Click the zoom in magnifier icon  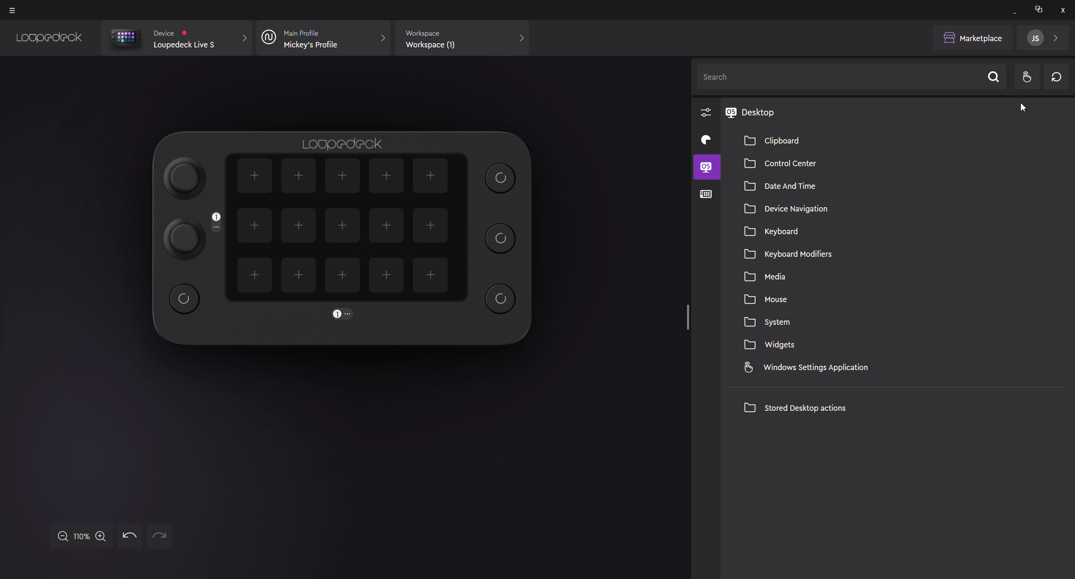[x=100, y=536]
